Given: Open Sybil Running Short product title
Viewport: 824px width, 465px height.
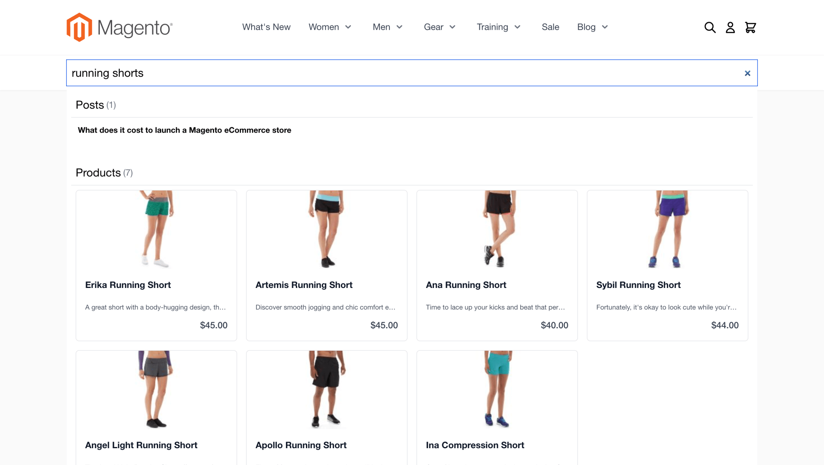Looking at the screenshot, I should [x=638, y=285].
